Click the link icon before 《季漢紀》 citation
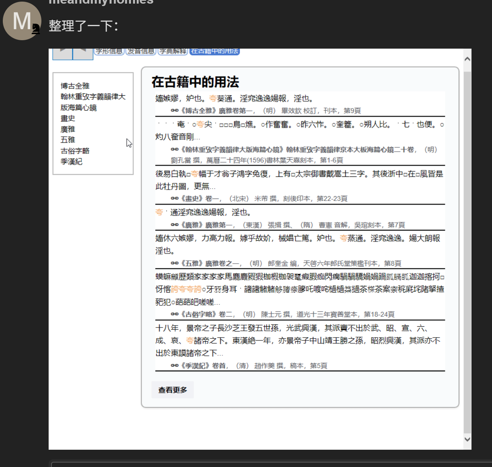Viewport: 492px width, 467px height. point(174,365)
